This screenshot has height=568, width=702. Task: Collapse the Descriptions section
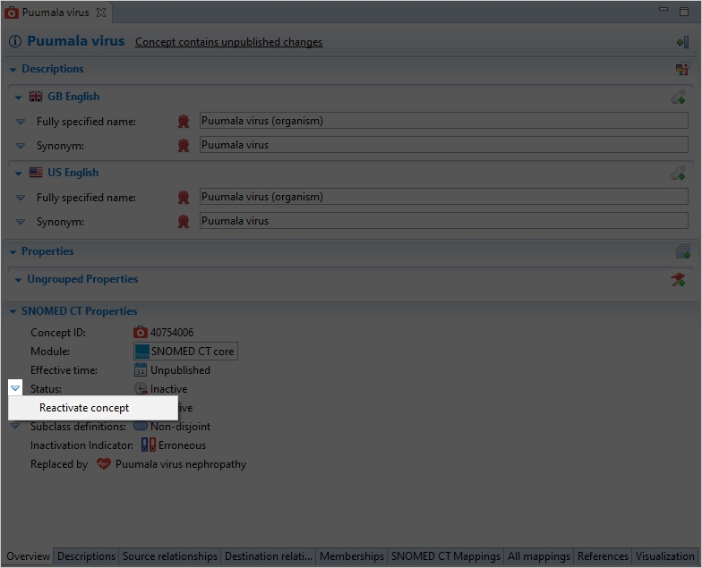13,69
